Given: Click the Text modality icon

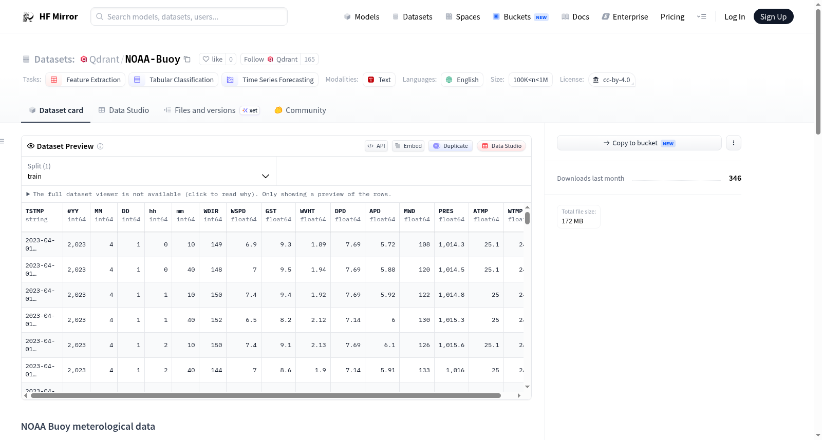Looking at the screenshot, I should (371, 80).
